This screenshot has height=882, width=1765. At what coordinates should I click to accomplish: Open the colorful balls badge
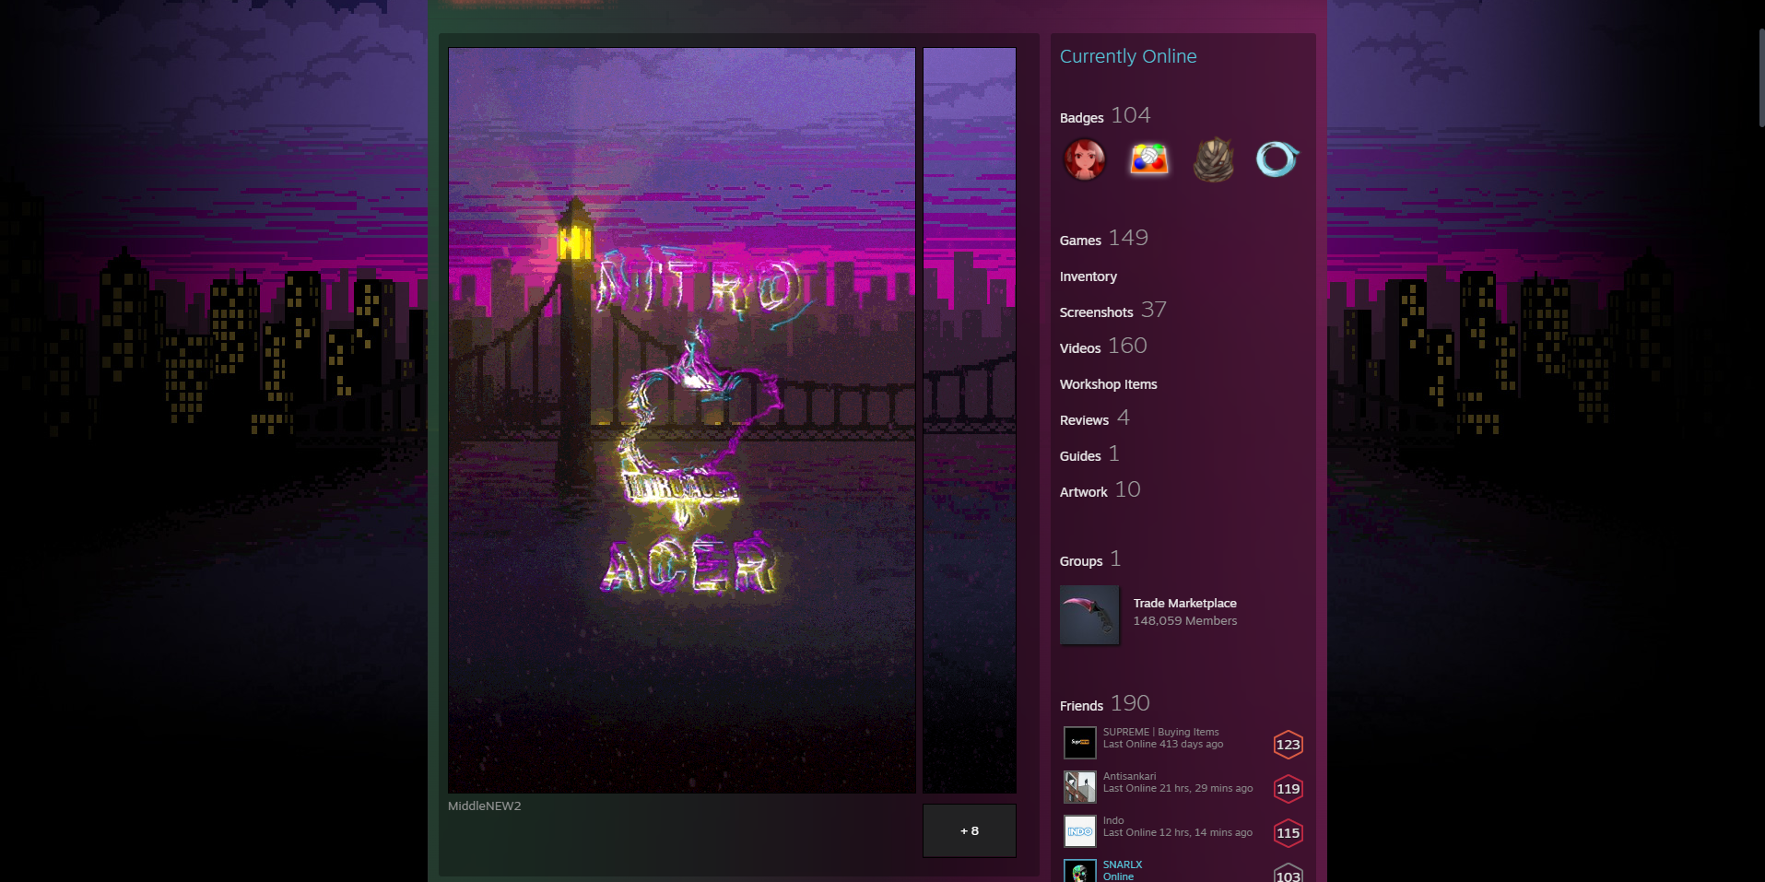[x=1149, y=159]
